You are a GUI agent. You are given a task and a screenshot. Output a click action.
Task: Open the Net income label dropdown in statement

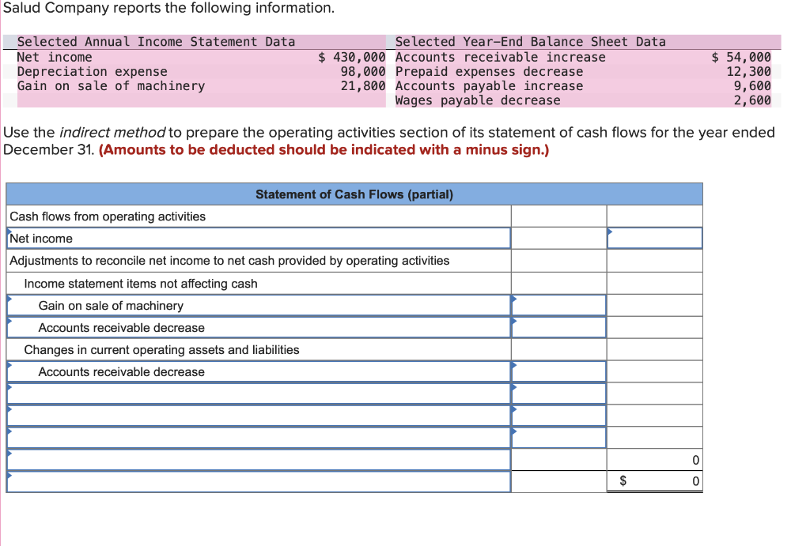(x=259, y=239)
